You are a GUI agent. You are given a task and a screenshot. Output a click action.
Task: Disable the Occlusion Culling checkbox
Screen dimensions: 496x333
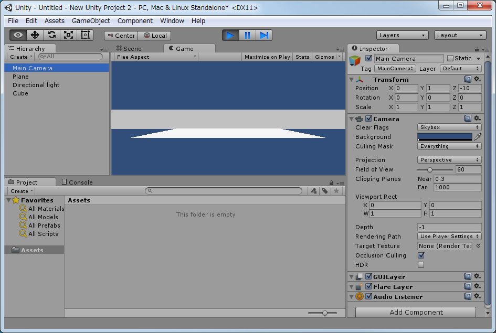click(x=420, y=255)
